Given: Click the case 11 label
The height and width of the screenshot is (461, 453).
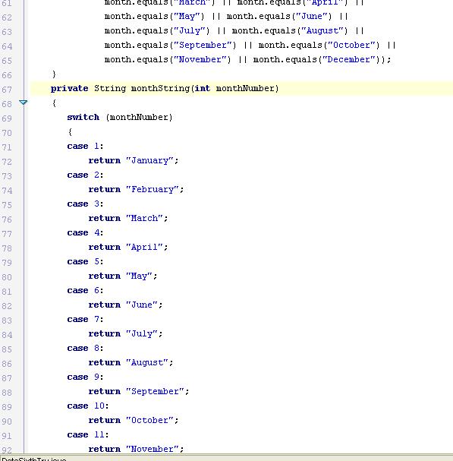Looking at the screenshot, I should [x=88, y=434].
